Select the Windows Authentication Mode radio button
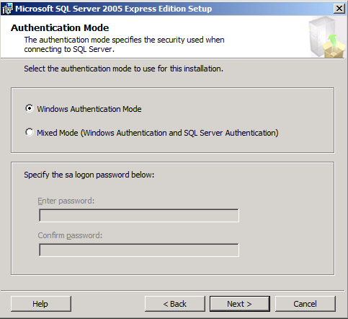The width and height of the screenshot is (348, 319). click(30, 108)
